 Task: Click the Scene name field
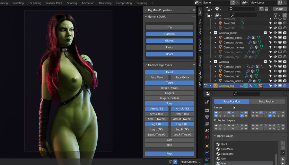(x=216, y=3)
